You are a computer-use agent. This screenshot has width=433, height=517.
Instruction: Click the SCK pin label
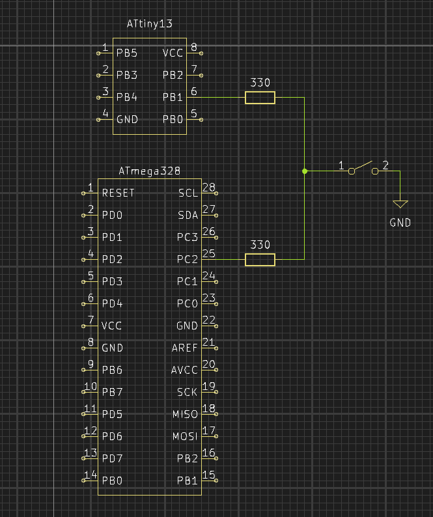coord(188,392)
